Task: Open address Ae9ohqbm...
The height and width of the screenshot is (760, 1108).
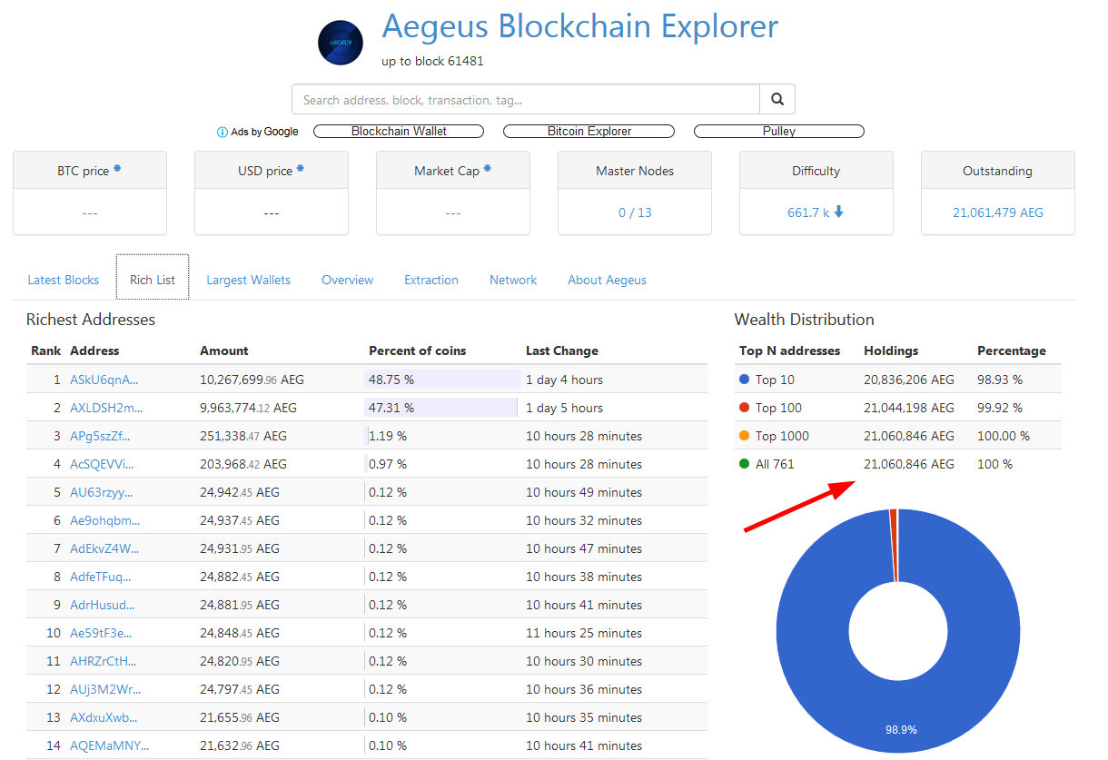Action: pos(105,520)
